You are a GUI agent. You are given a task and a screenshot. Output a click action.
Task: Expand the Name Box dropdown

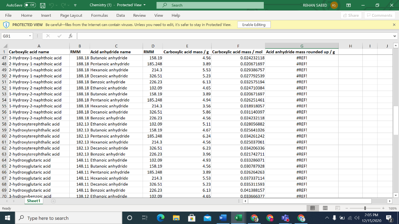coord(30,36)
